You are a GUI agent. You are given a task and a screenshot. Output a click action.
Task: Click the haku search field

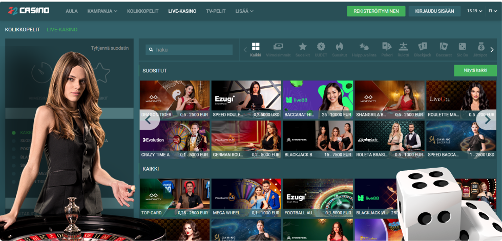pos(189,50)
